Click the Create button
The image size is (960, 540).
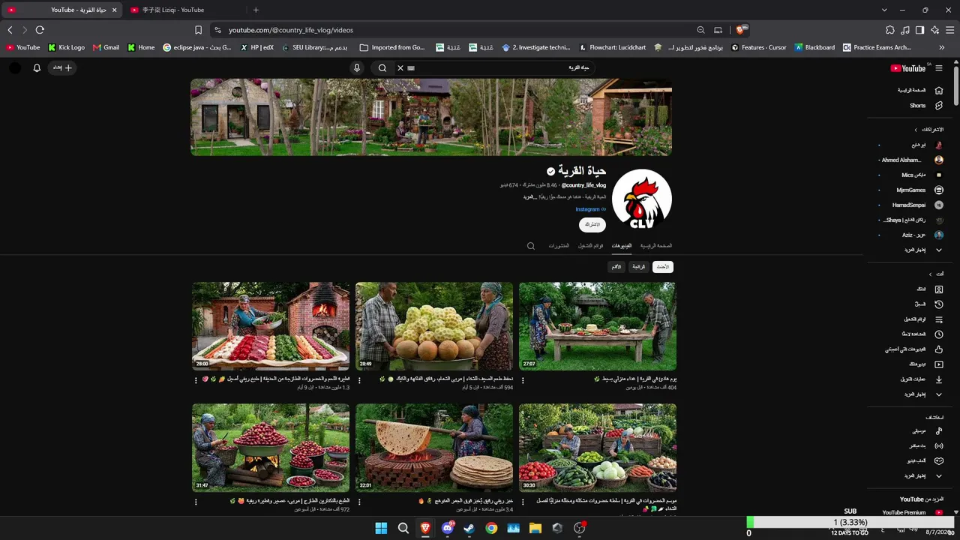[x=62, y=68]
